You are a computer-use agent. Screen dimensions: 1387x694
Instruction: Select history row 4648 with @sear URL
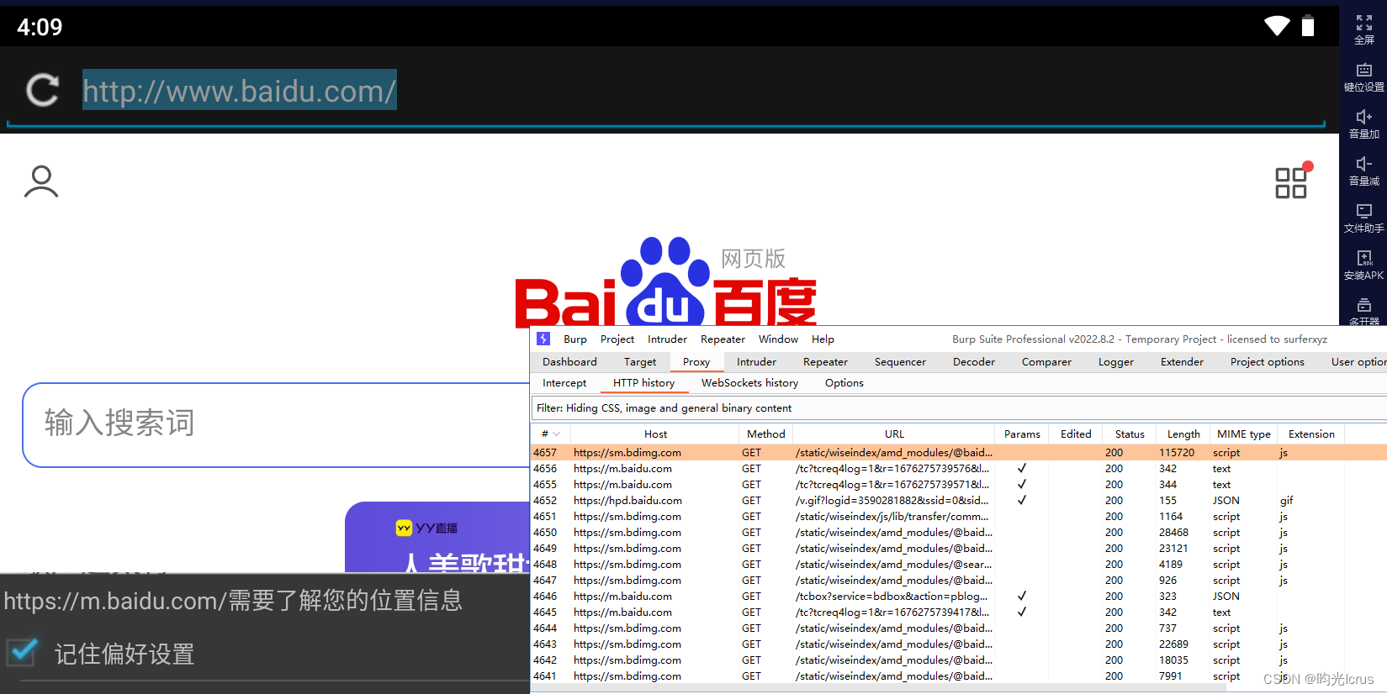pyautogui.click(x=959, y=565)
